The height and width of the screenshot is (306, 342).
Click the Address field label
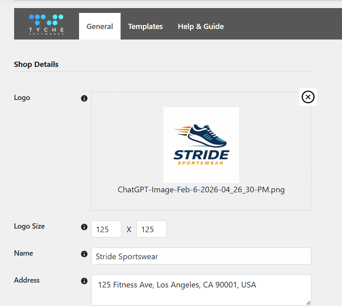[27, 280]
